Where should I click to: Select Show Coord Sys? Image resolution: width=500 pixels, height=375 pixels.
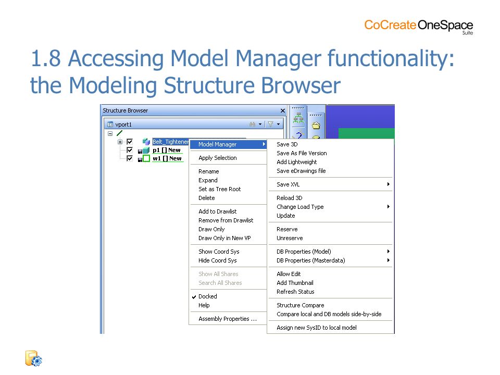click(x=228, y=252)
